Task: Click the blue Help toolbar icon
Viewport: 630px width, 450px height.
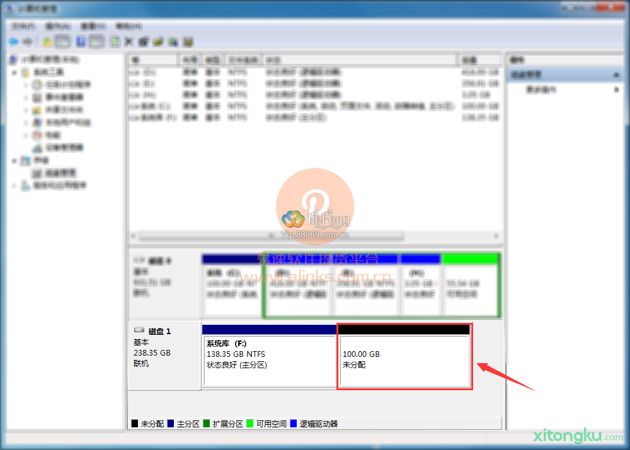Action: coord(81,42)
